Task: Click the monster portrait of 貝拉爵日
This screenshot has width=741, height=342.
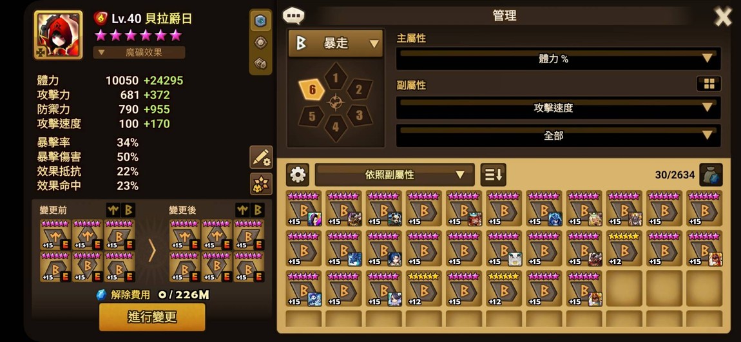Action: click(x=58, y=35)
